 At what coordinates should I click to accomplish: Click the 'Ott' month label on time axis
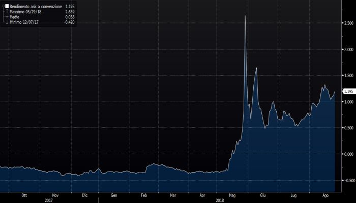[23, 194]
